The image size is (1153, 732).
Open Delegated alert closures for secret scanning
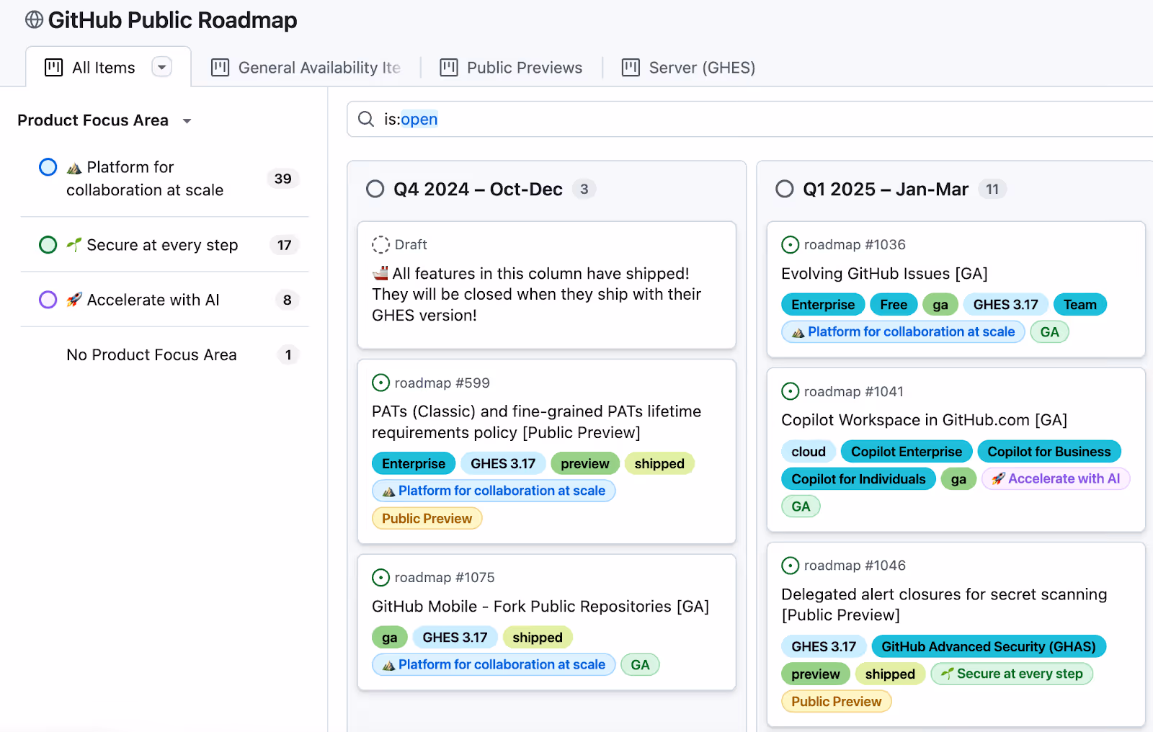pos(944,604)
